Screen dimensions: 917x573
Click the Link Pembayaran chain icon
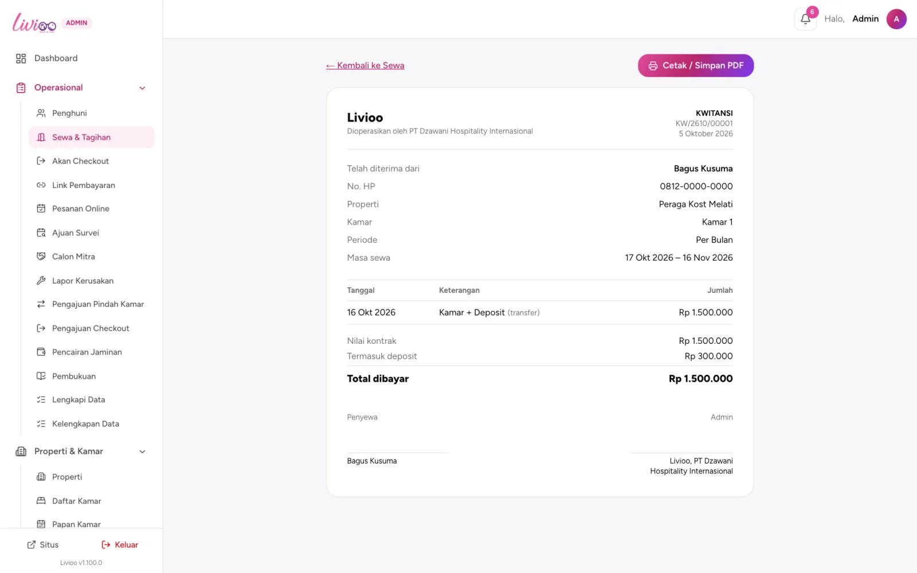[x=41, y=185]
